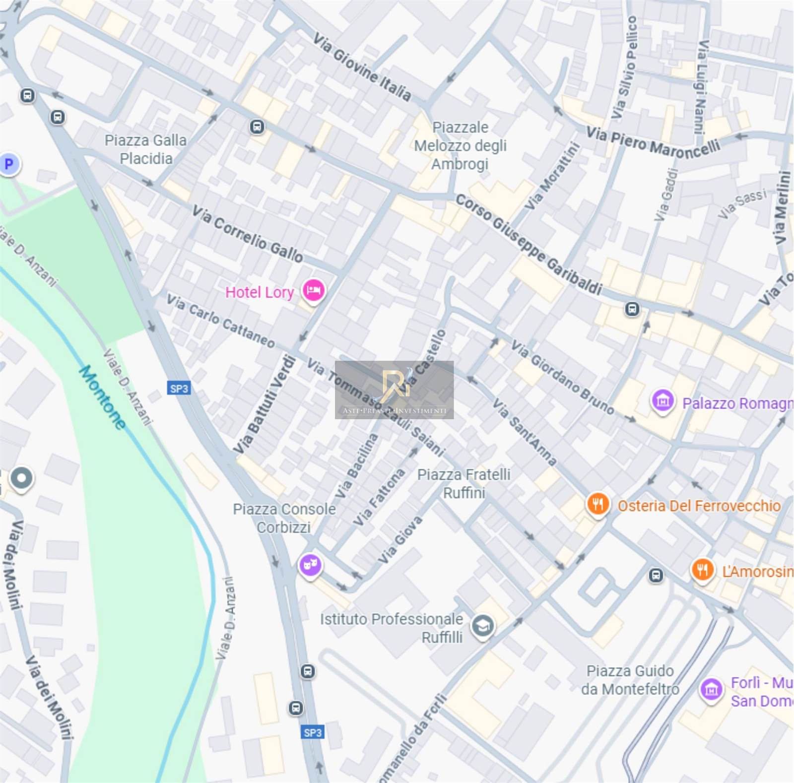Open the Palazzo Romagnoli museum marker
Screen dimensions: 794x783
(663, 400)
